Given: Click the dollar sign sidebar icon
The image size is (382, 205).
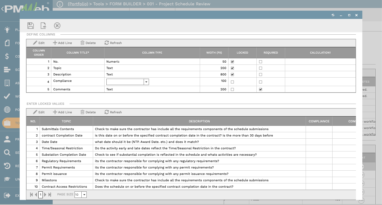Looking at the screenshot, I should click(7, 56).
